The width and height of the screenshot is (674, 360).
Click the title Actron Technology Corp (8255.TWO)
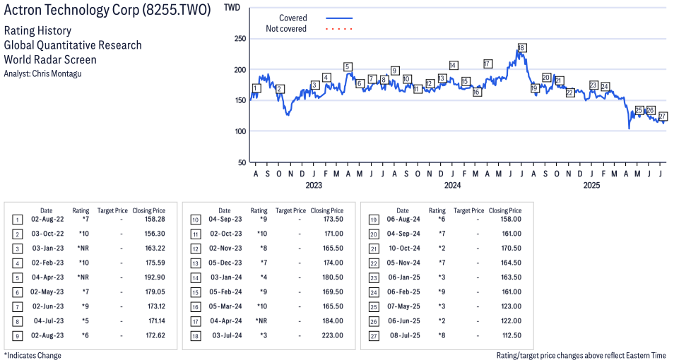[107, 10]
